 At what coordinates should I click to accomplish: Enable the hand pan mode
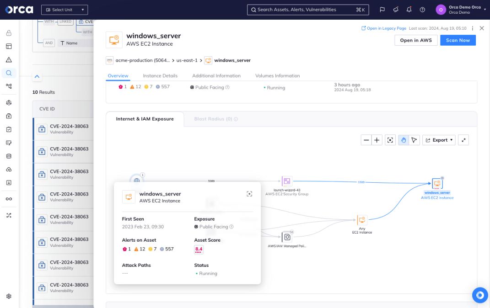[x=404, y=140]
